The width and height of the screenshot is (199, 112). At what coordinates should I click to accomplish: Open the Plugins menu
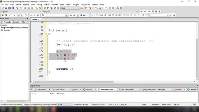pos(76,5)
